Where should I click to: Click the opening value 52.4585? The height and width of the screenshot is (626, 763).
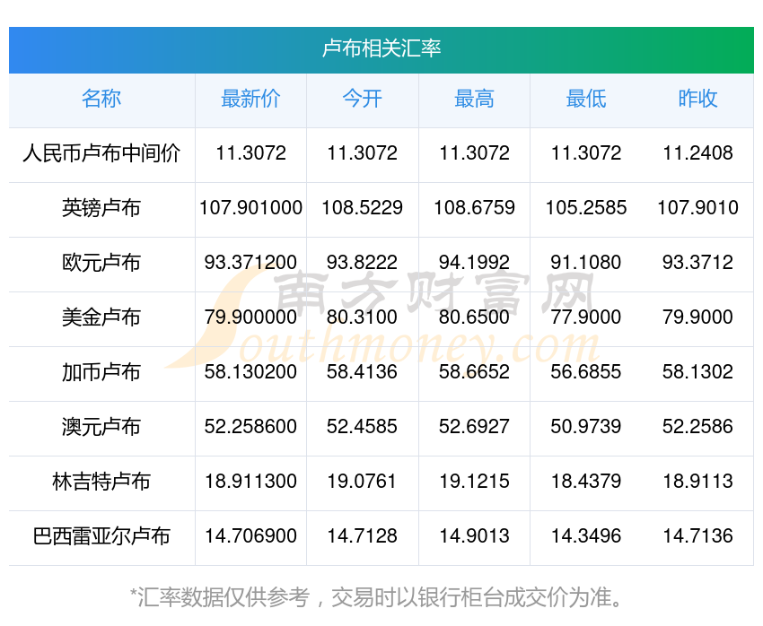[362, 427]
